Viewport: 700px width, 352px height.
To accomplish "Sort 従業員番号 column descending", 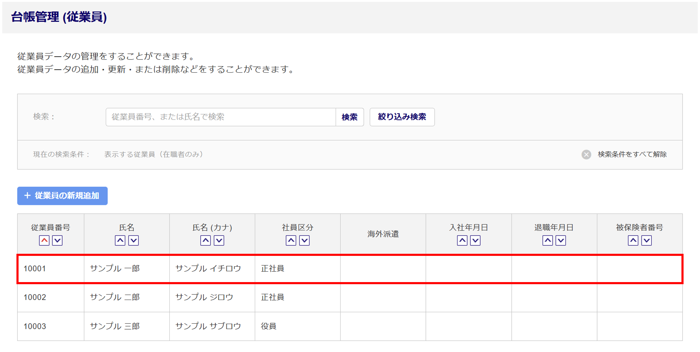I will 57,240.
